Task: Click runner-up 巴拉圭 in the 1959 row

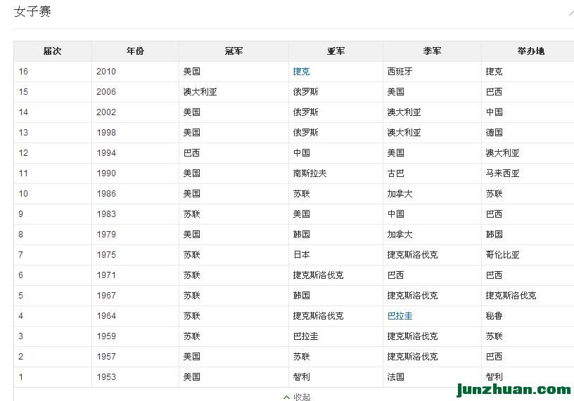Action: [305, 336]
